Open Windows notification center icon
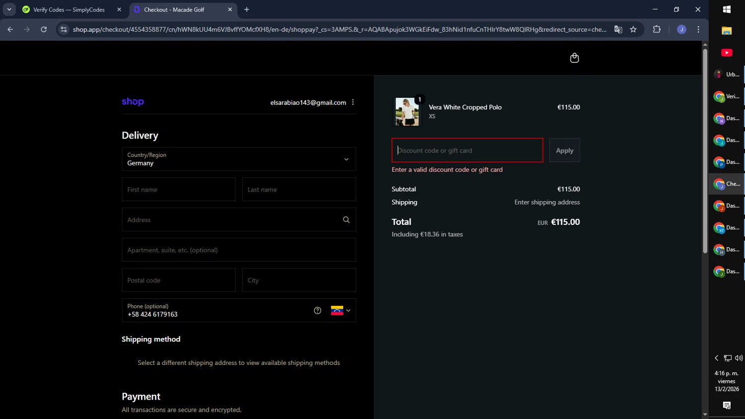Viewport: 745px width, 419px height. pos(727,406)
